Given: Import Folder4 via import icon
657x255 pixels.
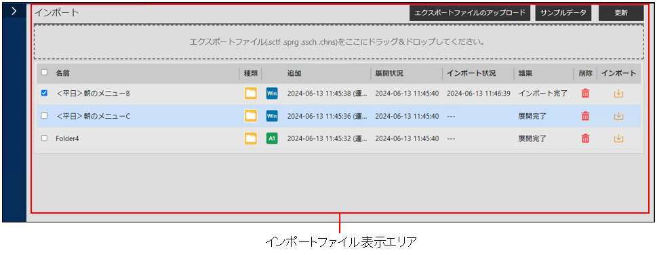Looking at the screenshot, I should [618, 138].
